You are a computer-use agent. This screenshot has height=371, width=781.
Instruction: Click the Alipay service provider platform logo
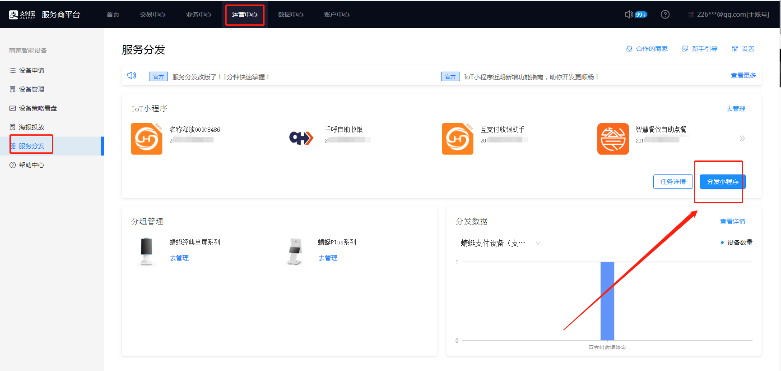[44, 14]
